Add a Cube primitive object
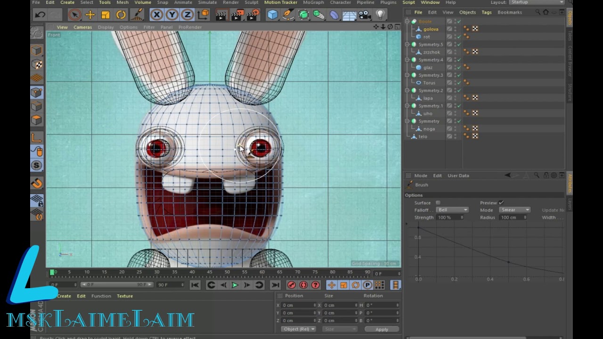Viewport: 603px width, 339px height. click(273, 15)
